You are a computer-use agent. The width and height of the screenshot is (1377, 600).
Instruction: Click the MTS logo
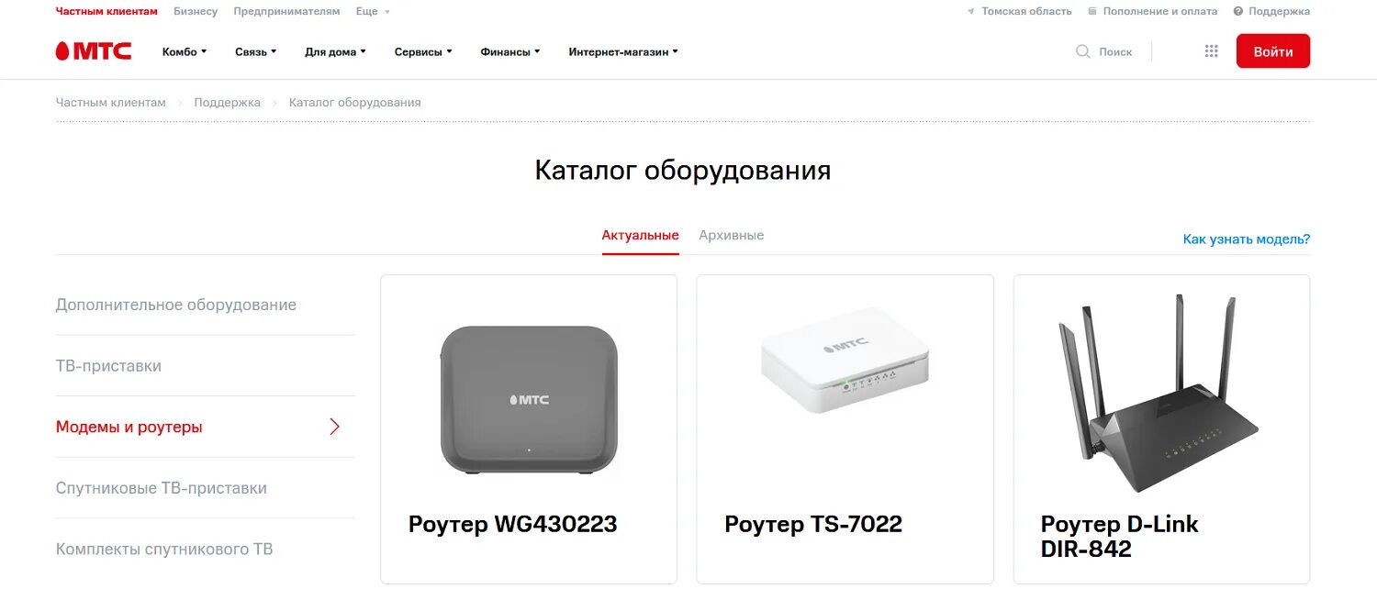pyautogui.click(x=93, y=51)
